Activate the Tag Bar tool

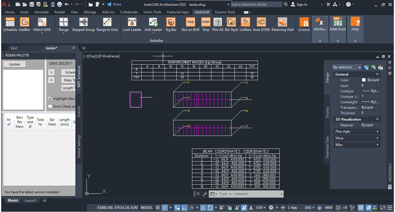pyautogui.click(x=171, y=24)
